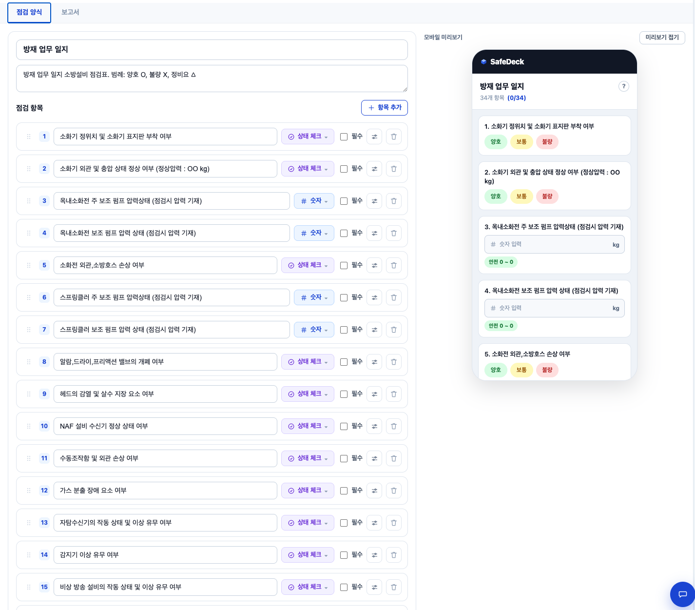Enable 필수 checkbox for item 2

click(344, 169)
